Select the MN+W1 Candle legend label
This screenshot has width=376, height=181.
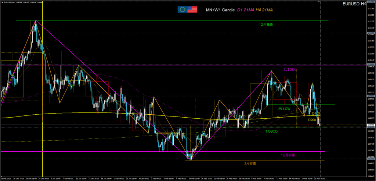220,10
